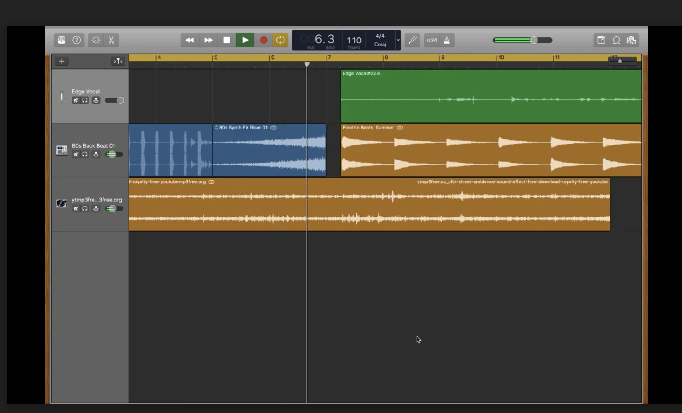Viewport: 682px width, 413px height.
Task: Enable input monitoring on ytmp3fre...3free.org track
Action: pyautogui.click(x=96, y=208)
